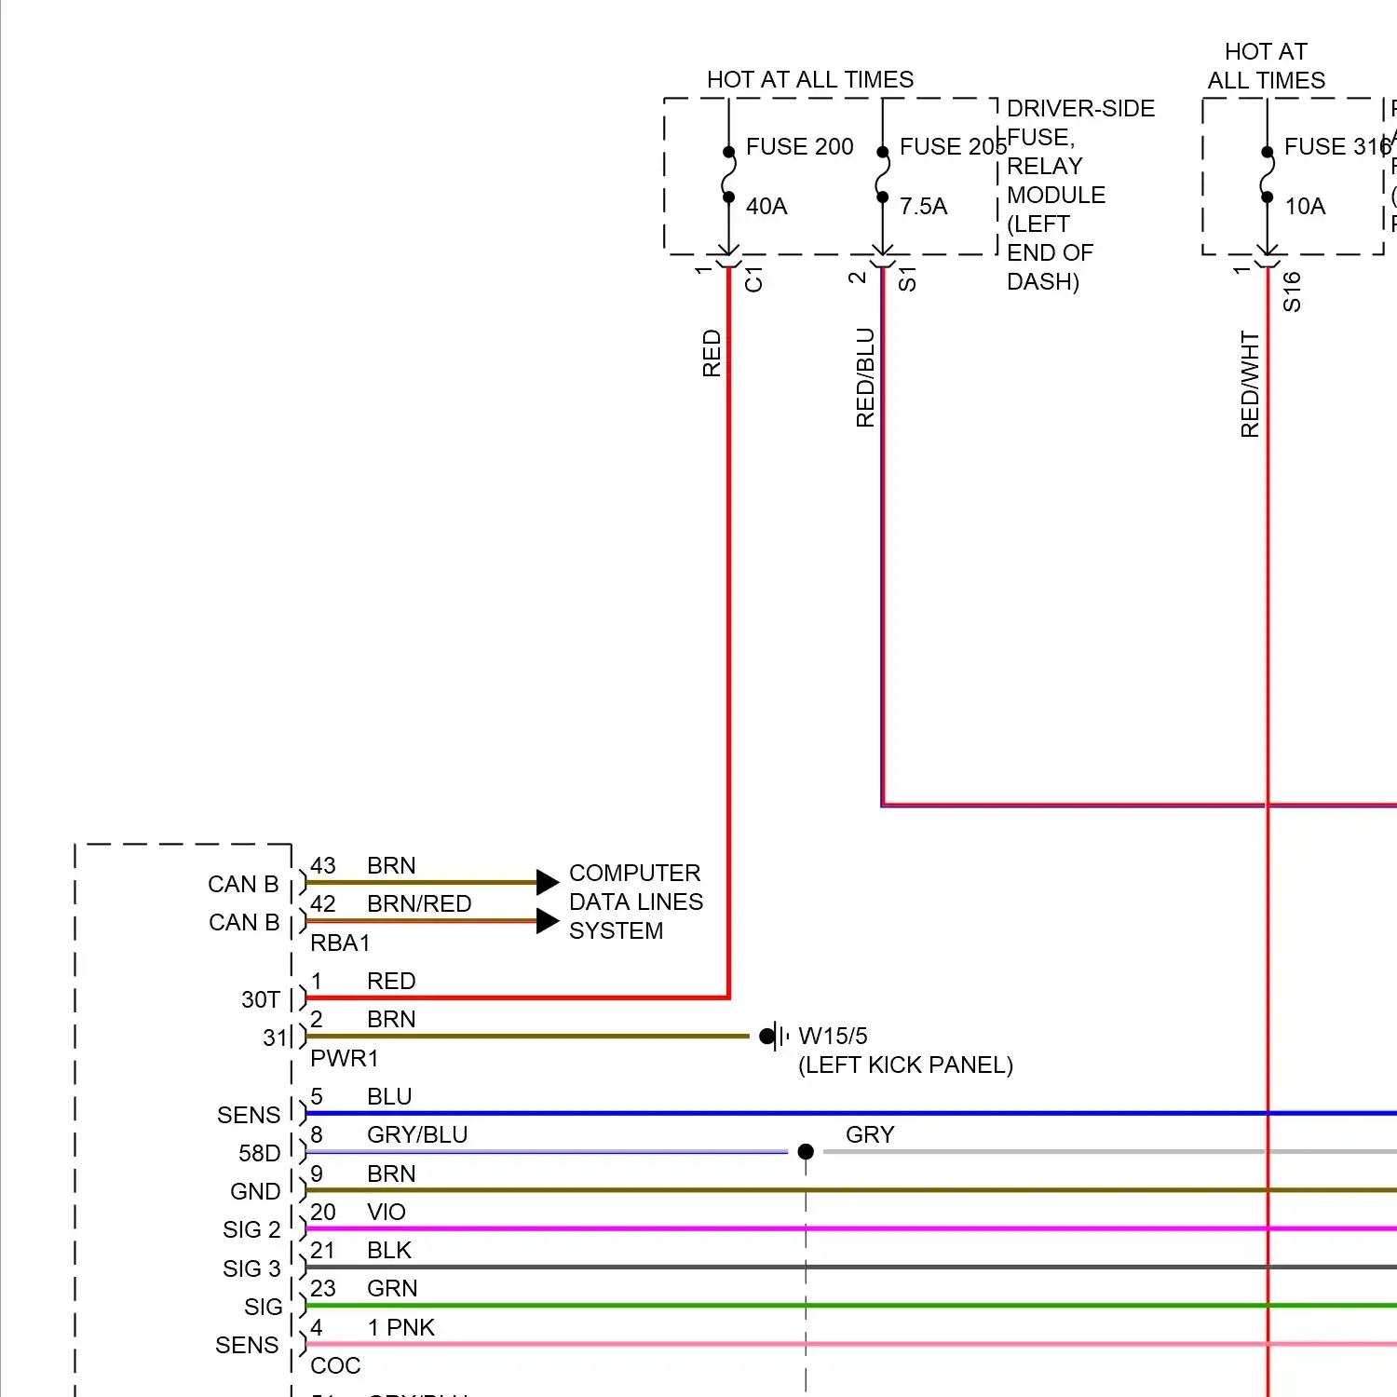Select the S16 connector label
Viewport: 1397px width, 1397px height.
coord(1292,292)
